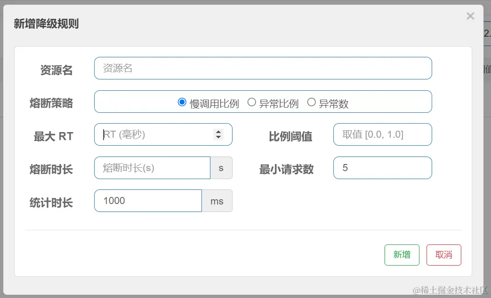Increment 最大 RT using the up arrow
This screenshot has width=491, height=298.
click(218, 132)
